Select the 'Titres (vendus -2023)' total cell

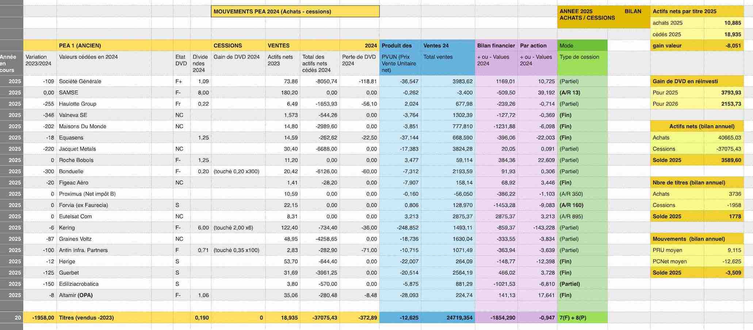[x=104, y=318]
